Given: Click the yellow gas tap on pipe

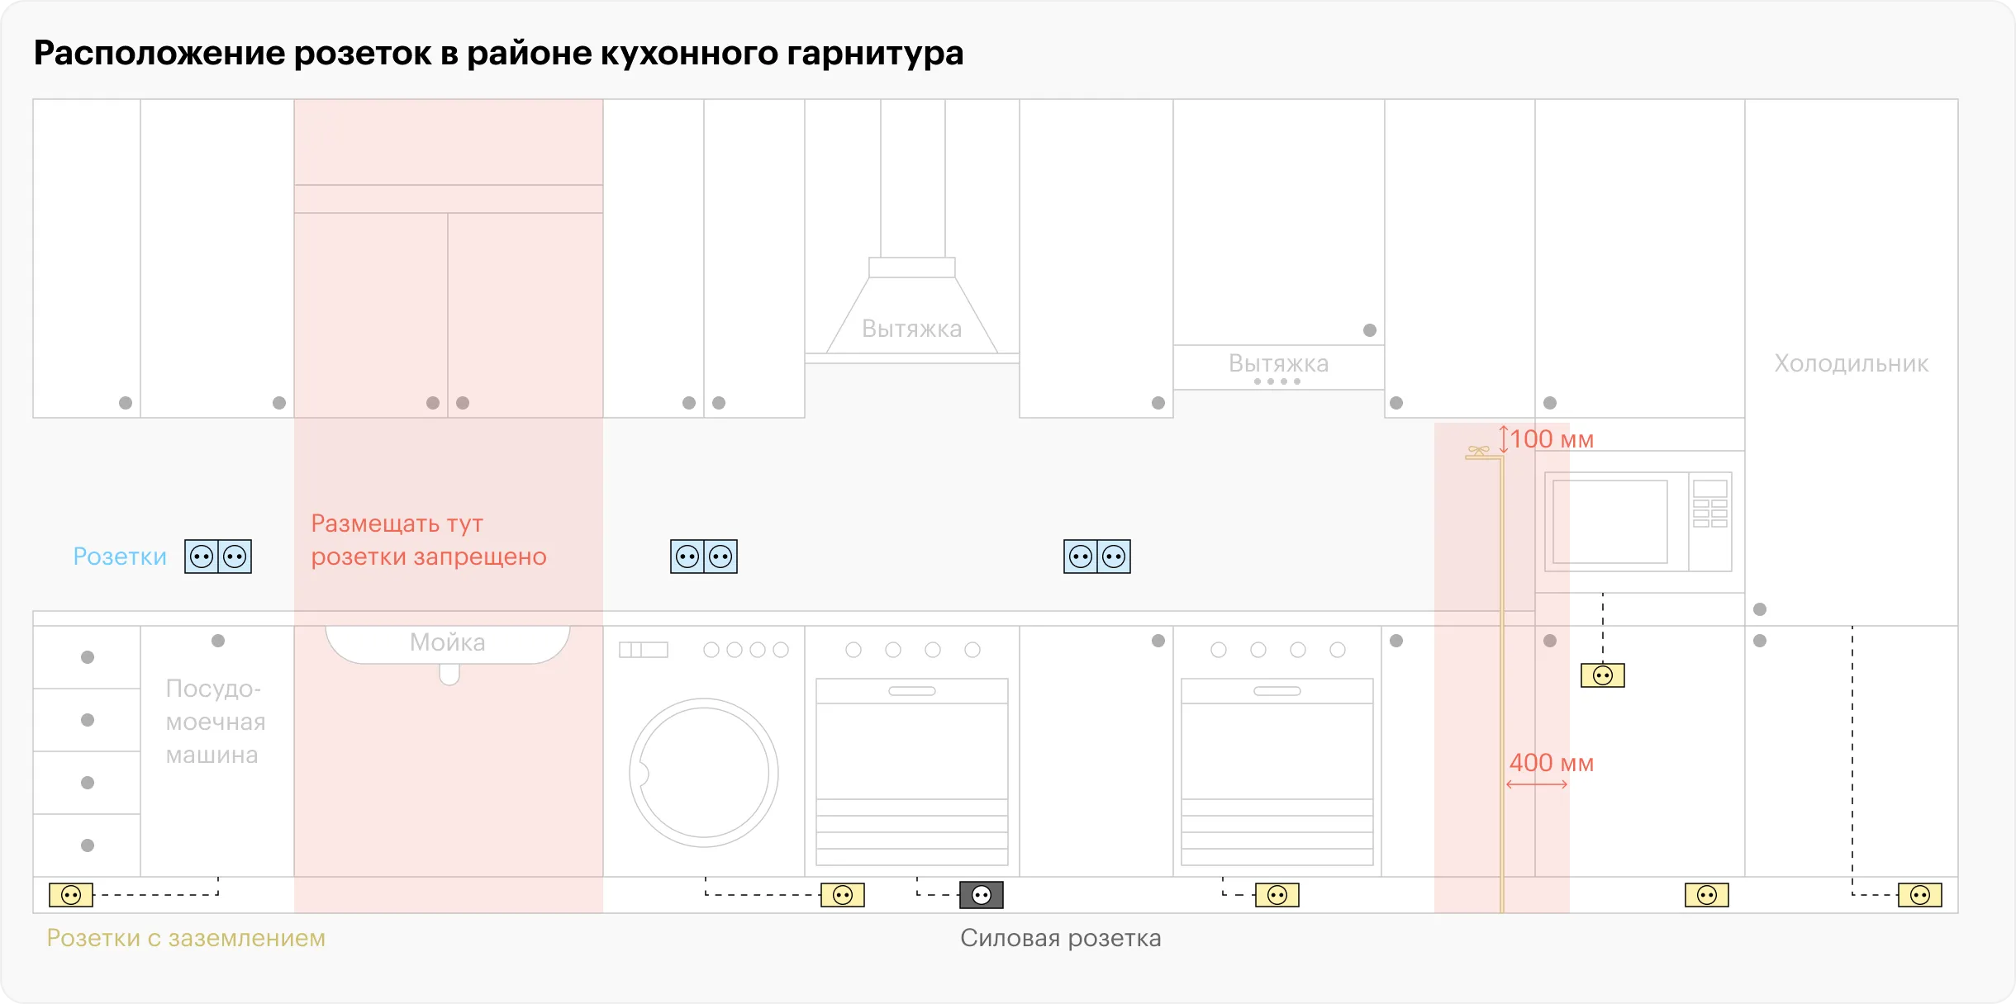Looking at the screenshot, I should 1479,452.
